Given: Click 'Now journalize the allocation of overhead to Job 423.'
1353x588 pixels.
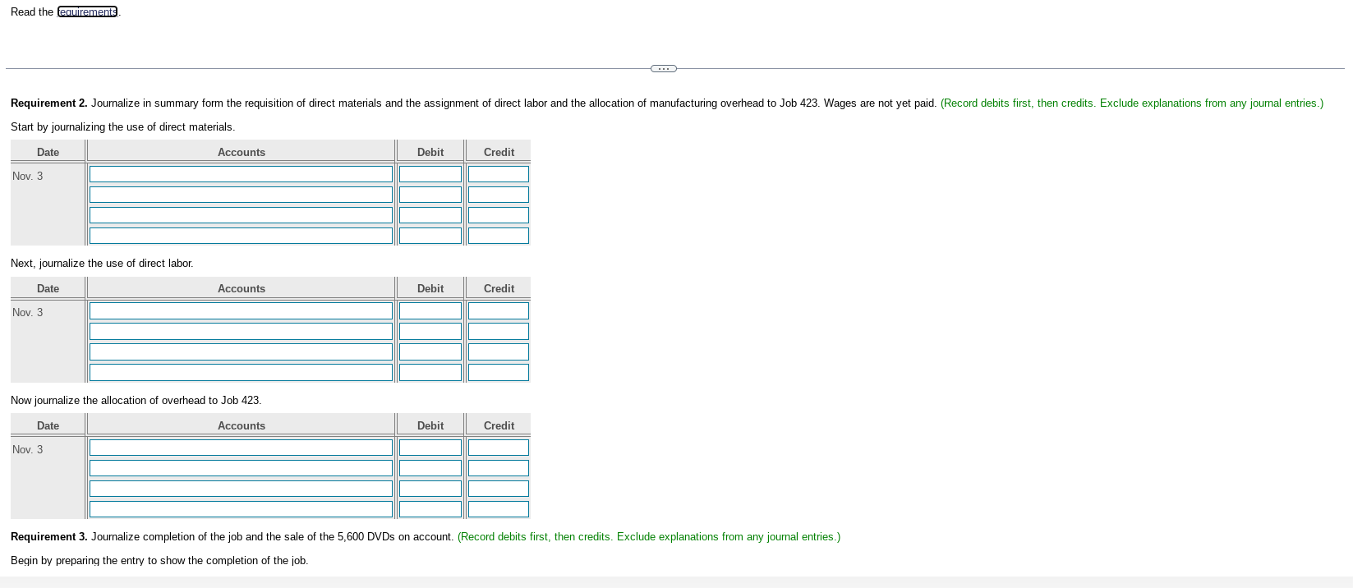Looking at the screenshot, I should (x=136, y=400).
